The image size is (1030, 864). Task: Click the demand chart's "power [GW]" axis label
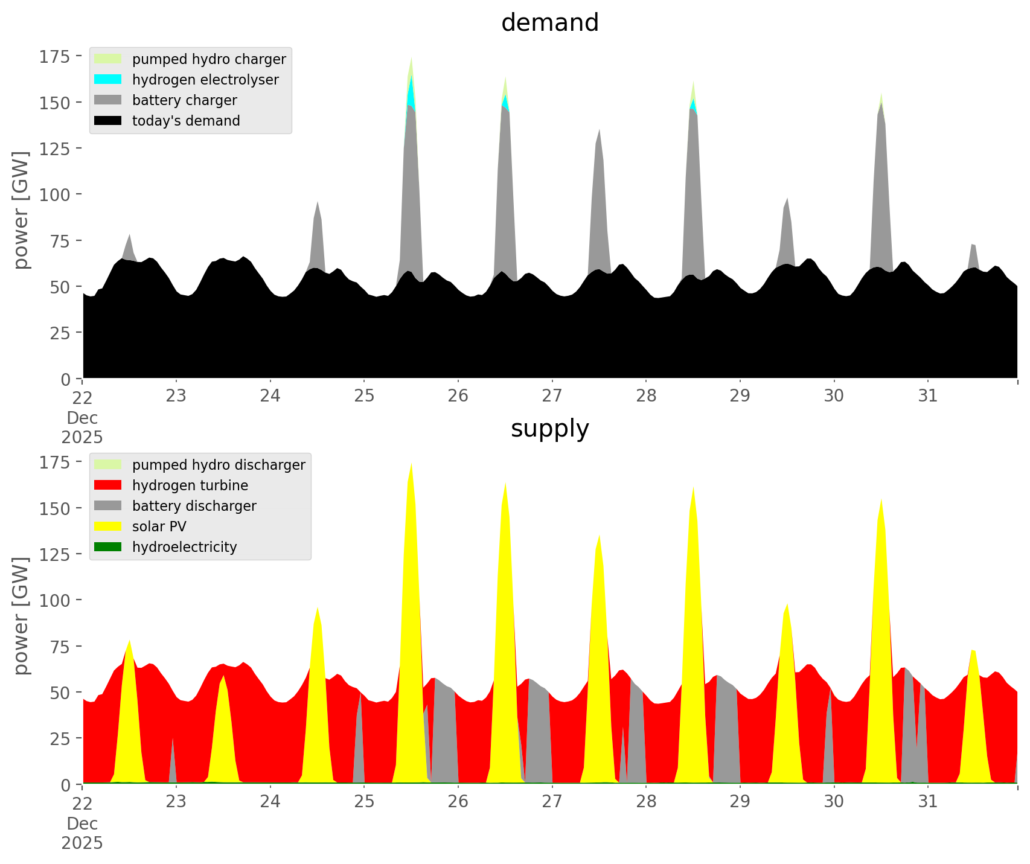[x=21, y=210]
